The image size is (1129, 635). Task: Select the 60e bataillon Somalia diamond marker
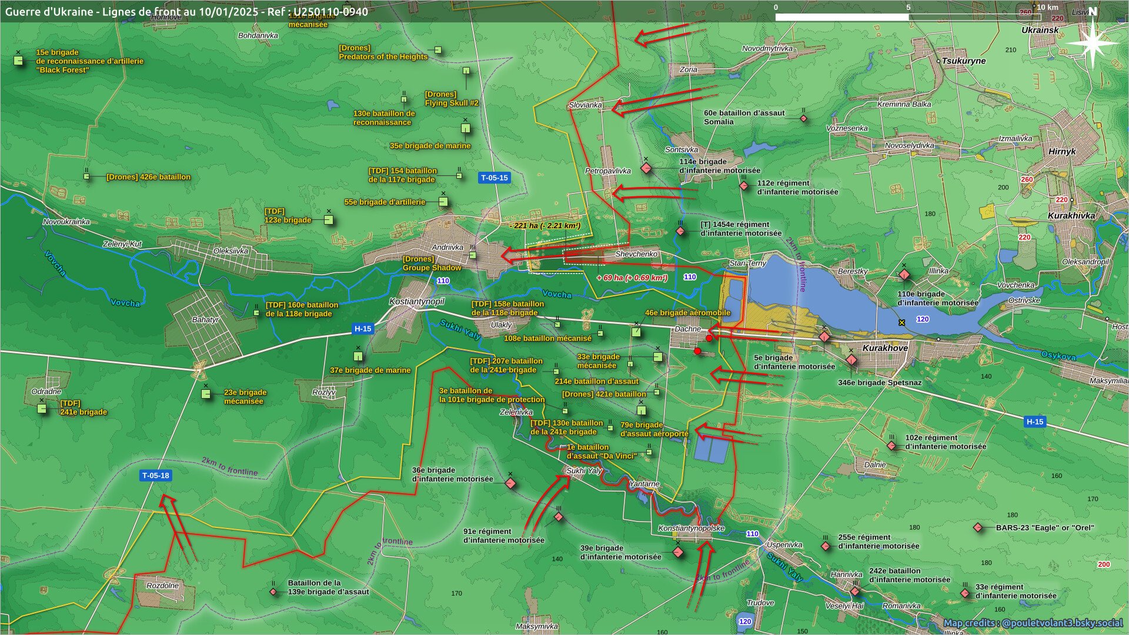click(x=804, y=119)
